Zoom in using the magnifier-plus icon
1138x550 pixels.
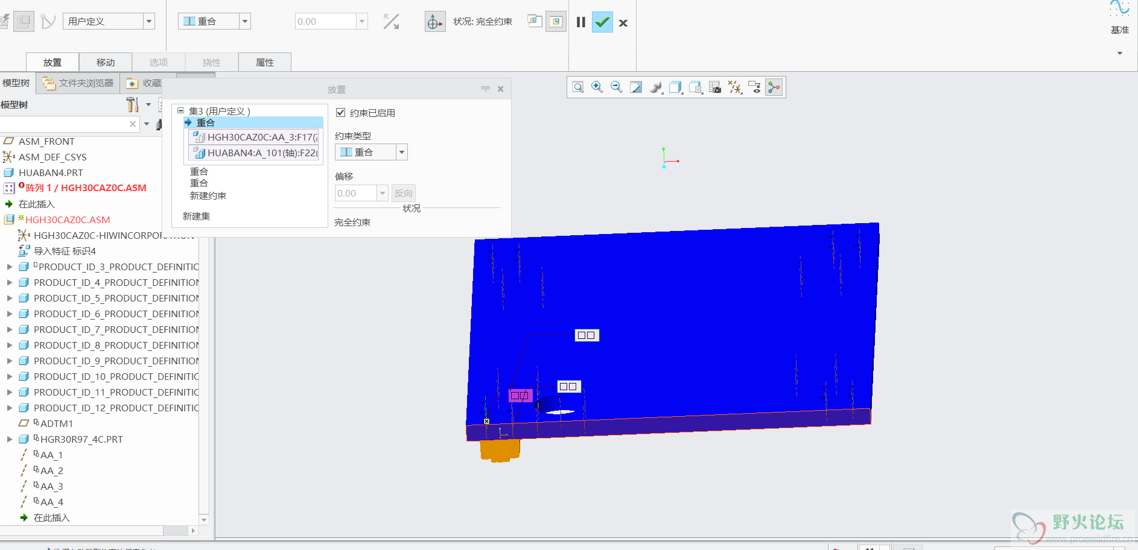[597, 87]
